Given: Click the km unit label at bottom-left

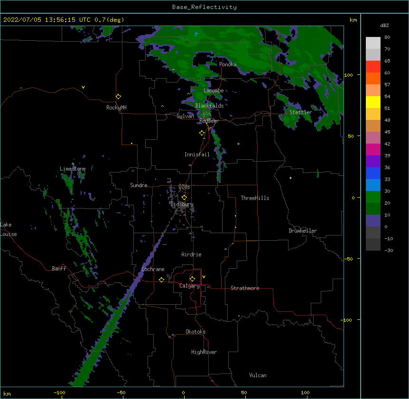Looking at the screenshot, I should click(7, 393).
